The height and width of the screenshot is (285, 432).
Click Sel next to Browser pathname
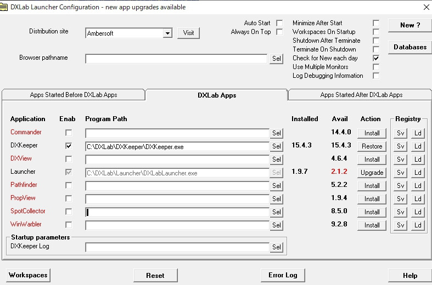coord(276,59)
